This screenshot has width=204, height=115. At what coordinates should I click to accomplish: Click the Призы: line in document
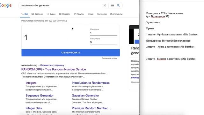pos(150,28)
